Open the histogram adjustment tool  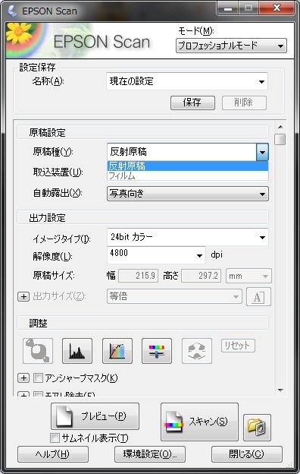click(77, 351)
